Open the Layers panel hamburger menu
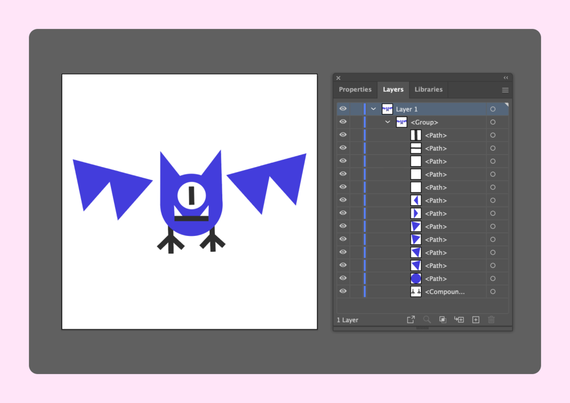Screen dimensions: 570x403 (x=505, y=90)
